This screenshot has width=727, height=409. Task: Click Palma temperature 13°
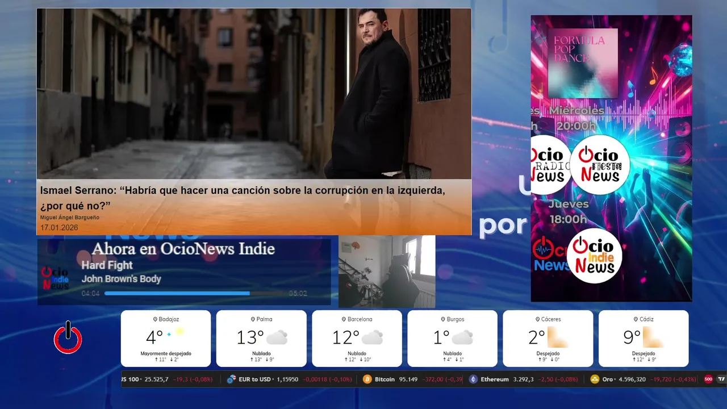point(250,337)
